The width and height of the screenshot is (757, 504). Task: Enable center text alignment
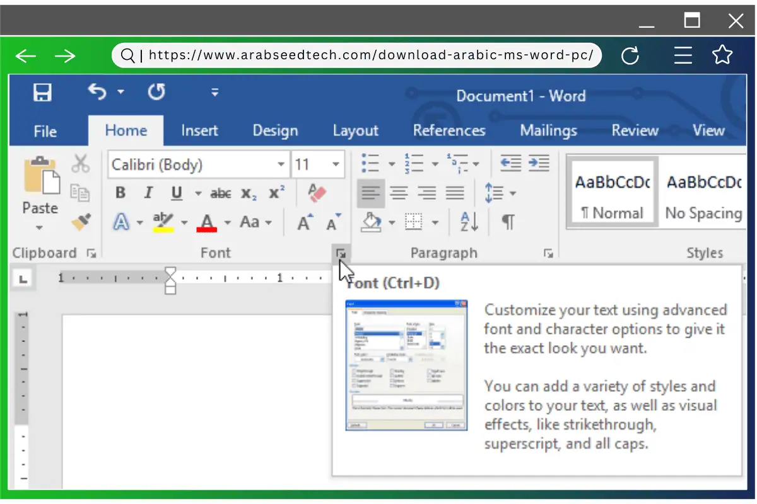click(x=399, y=193)
